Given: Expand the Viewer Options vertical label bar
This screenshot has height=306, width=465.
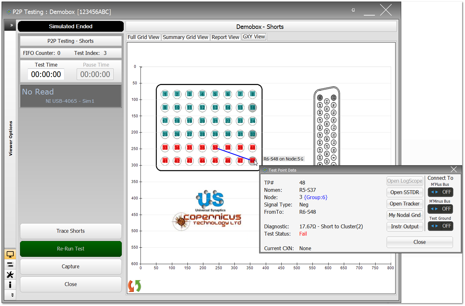Looking at the screenshot, I should tap(10, 138).
